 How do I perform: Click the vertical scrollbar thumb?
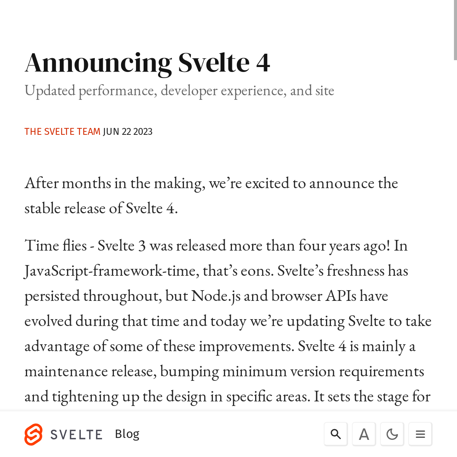(x=455, y=30)
